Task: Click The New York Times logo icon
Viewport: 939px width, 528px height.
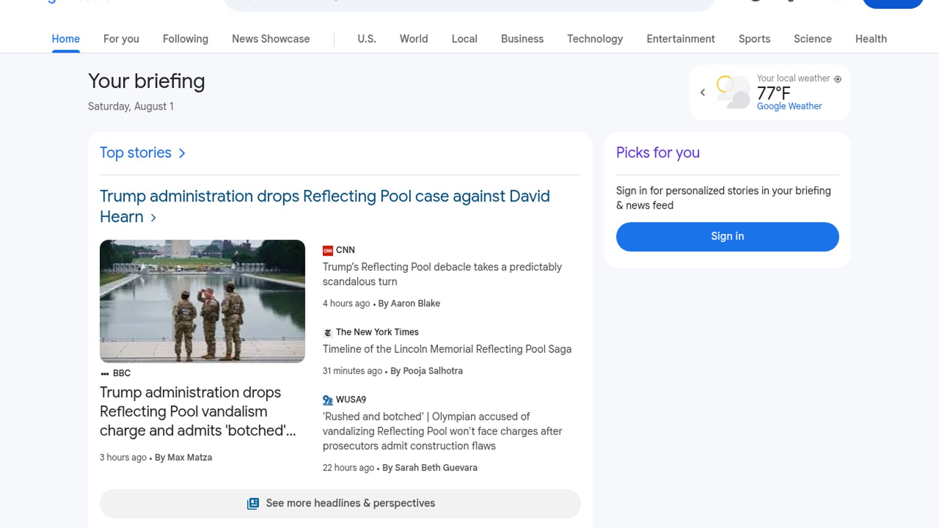Action: coord(328,332)
